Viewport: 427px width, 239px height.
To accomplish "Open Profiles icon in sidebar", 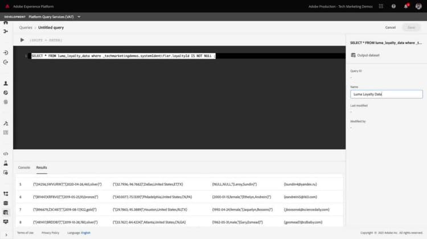I will click(x=6, y=83).
